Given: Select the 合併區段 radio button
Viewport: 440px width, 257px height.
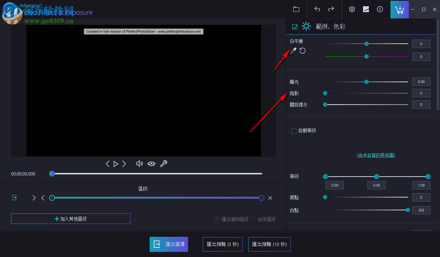Looking at the screenshot, I should point(253,219).
